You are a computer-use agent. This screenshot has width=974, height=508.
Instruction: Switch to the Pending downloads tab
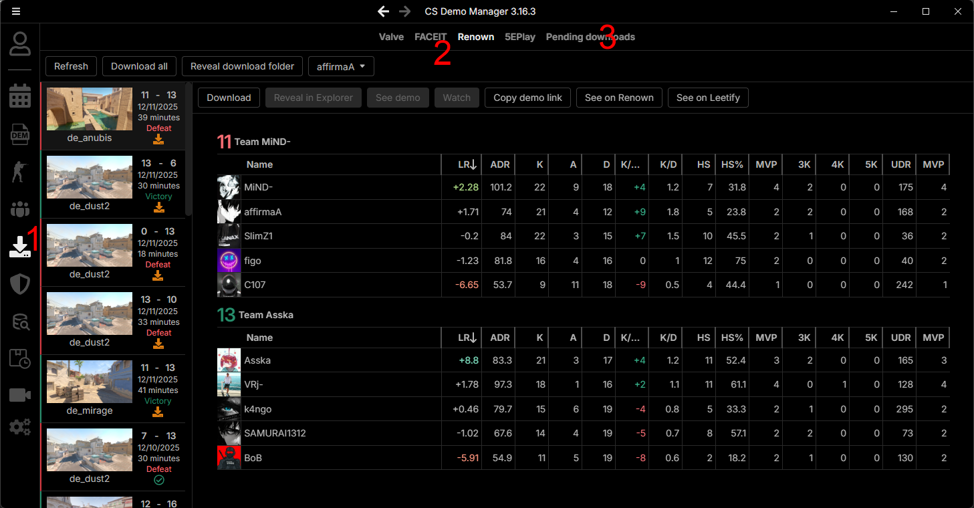(590, 37)
